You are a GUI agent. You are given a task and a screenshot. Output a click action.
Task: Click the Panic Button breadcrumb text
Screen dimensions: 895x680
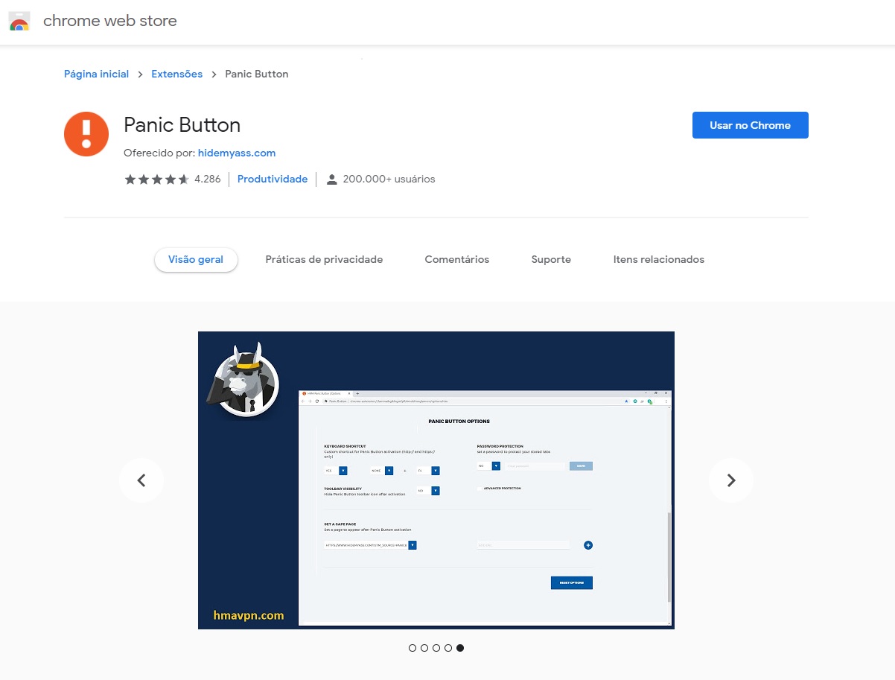coord(257,74)
